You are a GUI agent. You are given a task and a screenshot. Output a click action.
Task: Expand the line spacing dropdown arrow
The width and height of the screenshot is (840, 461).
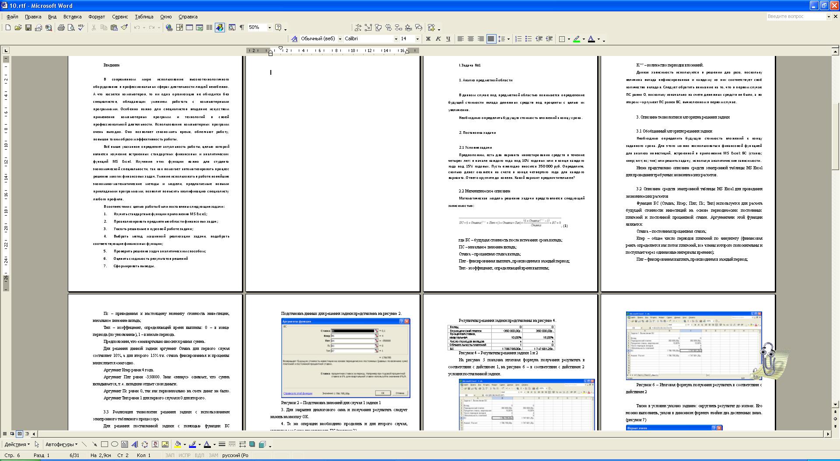[508, 39]
